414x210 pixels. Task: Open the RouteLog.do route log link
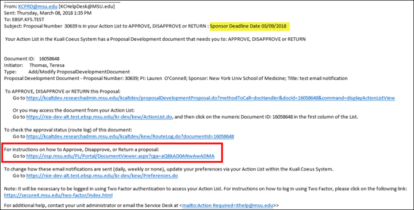[130, 137]
